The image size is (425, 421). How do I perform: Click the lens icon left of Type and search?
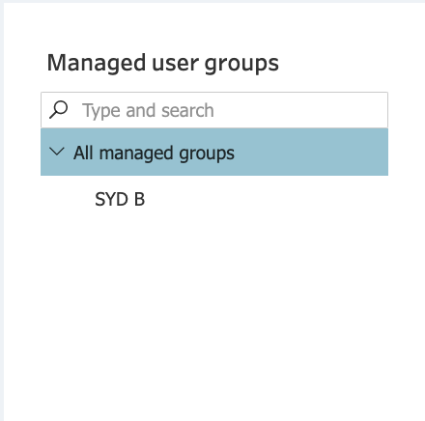click(59, 110)
